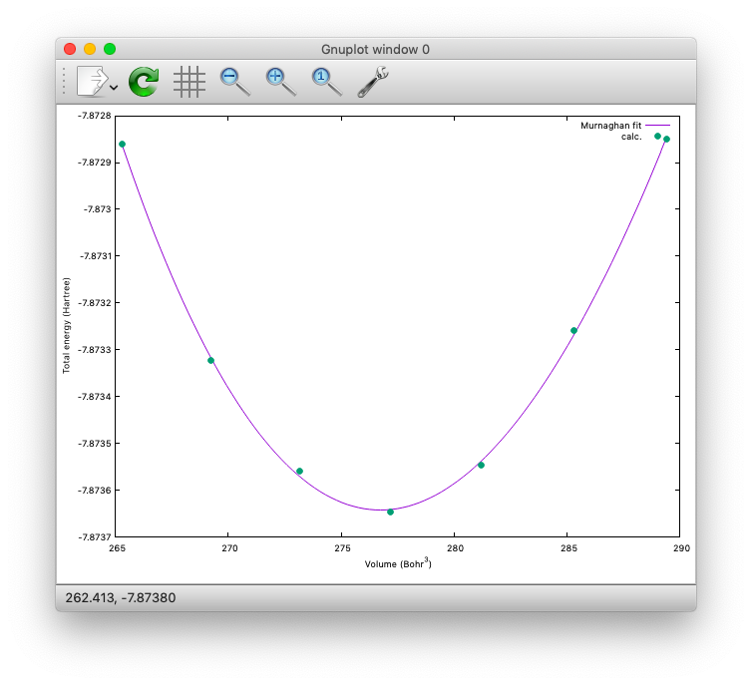Click the Gnuplot window 0 title bar text
Viewport: 752px width, 685px height.
(x=376, y=49)
